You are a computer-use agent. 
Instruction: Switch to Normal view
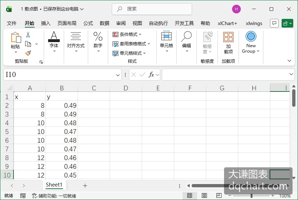(x=189, y=195)
